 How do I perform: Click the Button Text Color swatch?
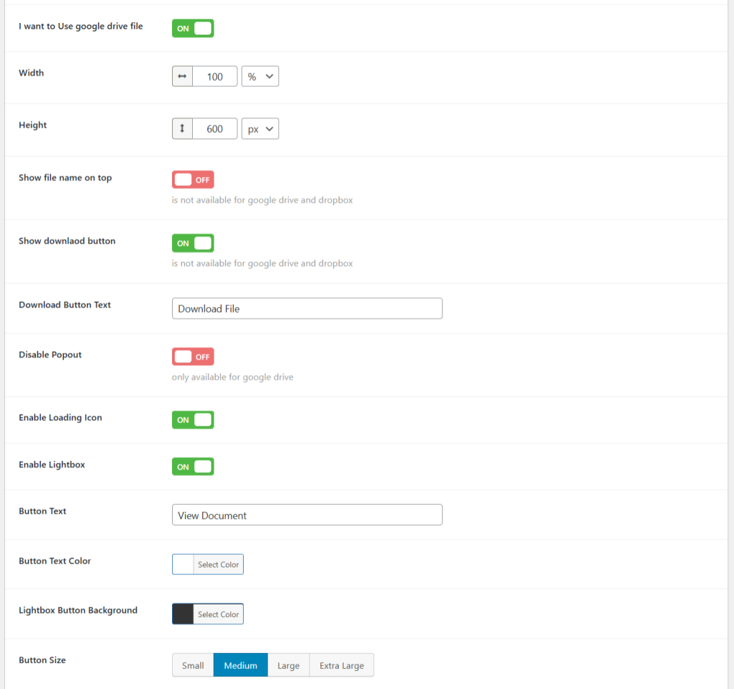point(181,564)
